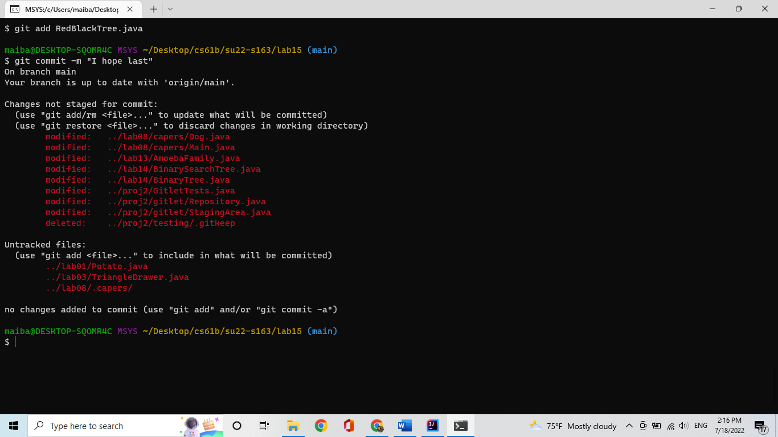Open File Explorer from the taskbar

coord(293,426)
